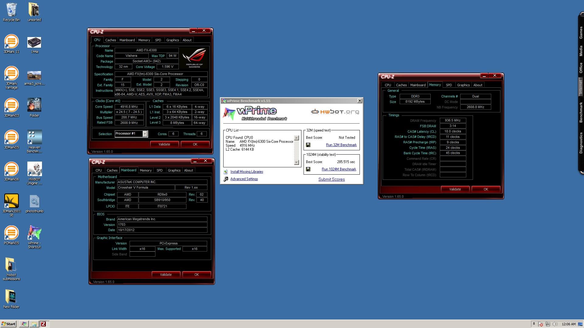This screenshot has width=584, height=328.
Task: Open the Start menu
Action: (x=9, y=324)
